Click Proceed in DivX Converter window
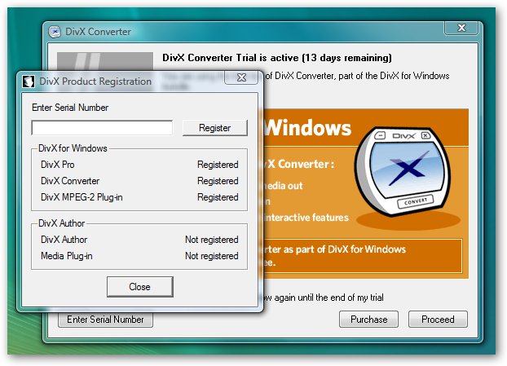This screenshot has height=366, width=507. 438,320
